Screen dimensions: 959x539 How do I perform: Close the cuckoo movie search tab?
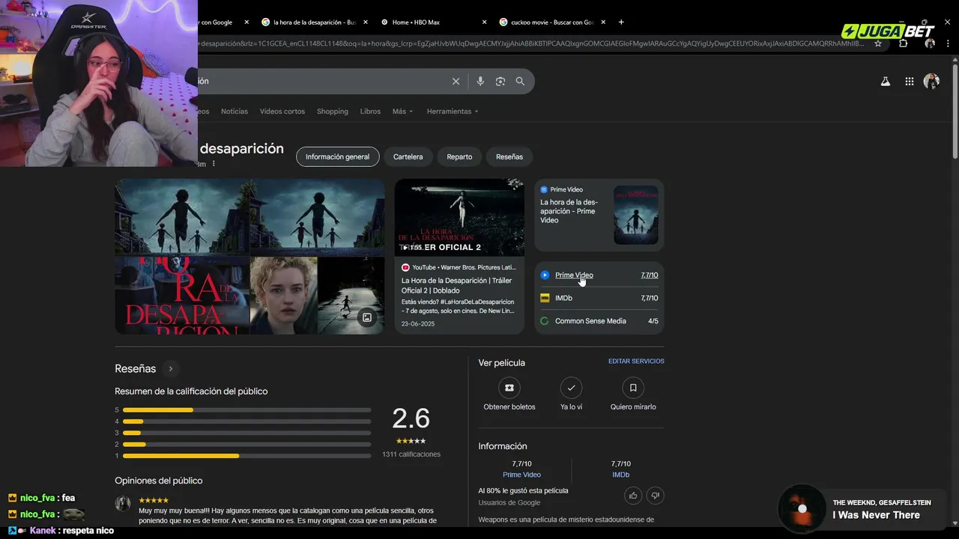coord(603,22)
